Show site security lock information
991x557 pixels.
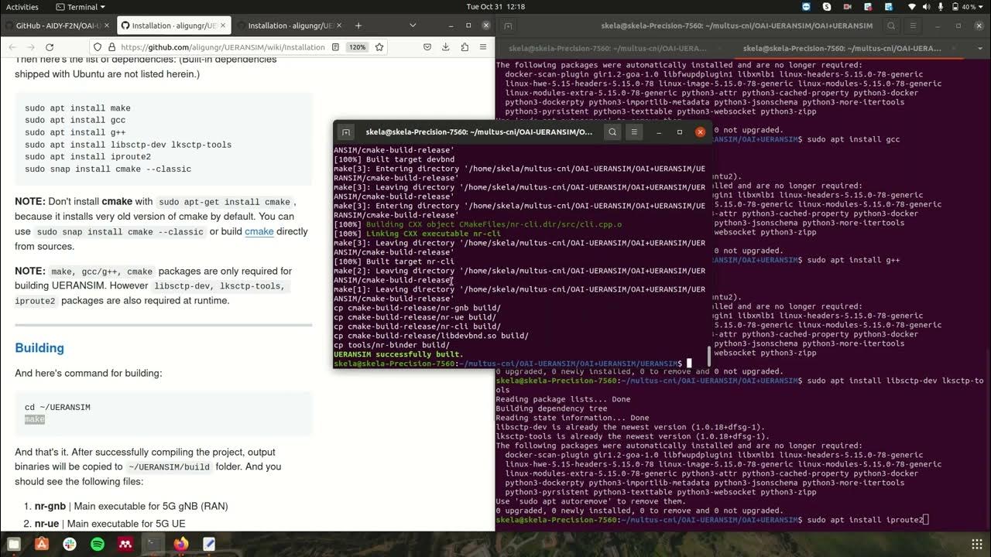pyautogui.click(x=111, y=46)
